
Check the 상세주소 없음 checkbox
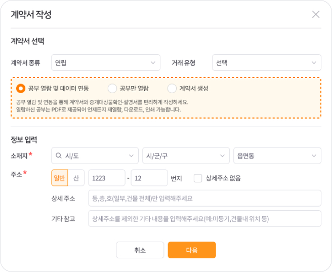click(x=198, y=178)
